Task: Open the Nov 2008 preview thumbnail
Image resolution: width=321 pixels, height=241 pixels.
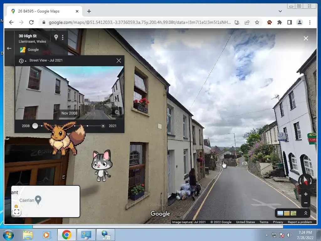Action: point(69,93)
